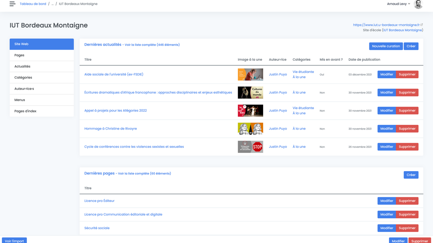This screenshot has width=433, height=243.
Task: Select "Site Web" in the sidebar
Action: 21,44
